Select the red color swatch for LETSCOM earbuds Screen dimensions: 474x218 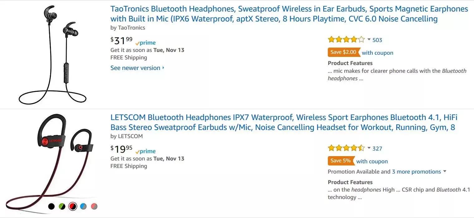[x=73, y=206]
